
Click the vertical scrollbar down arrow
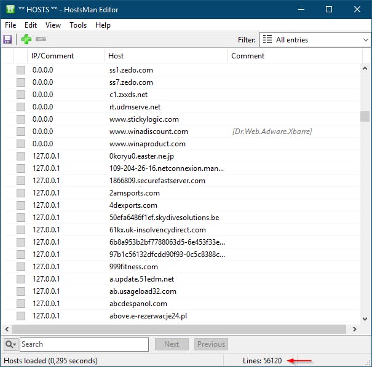click(x=365, y=318)
